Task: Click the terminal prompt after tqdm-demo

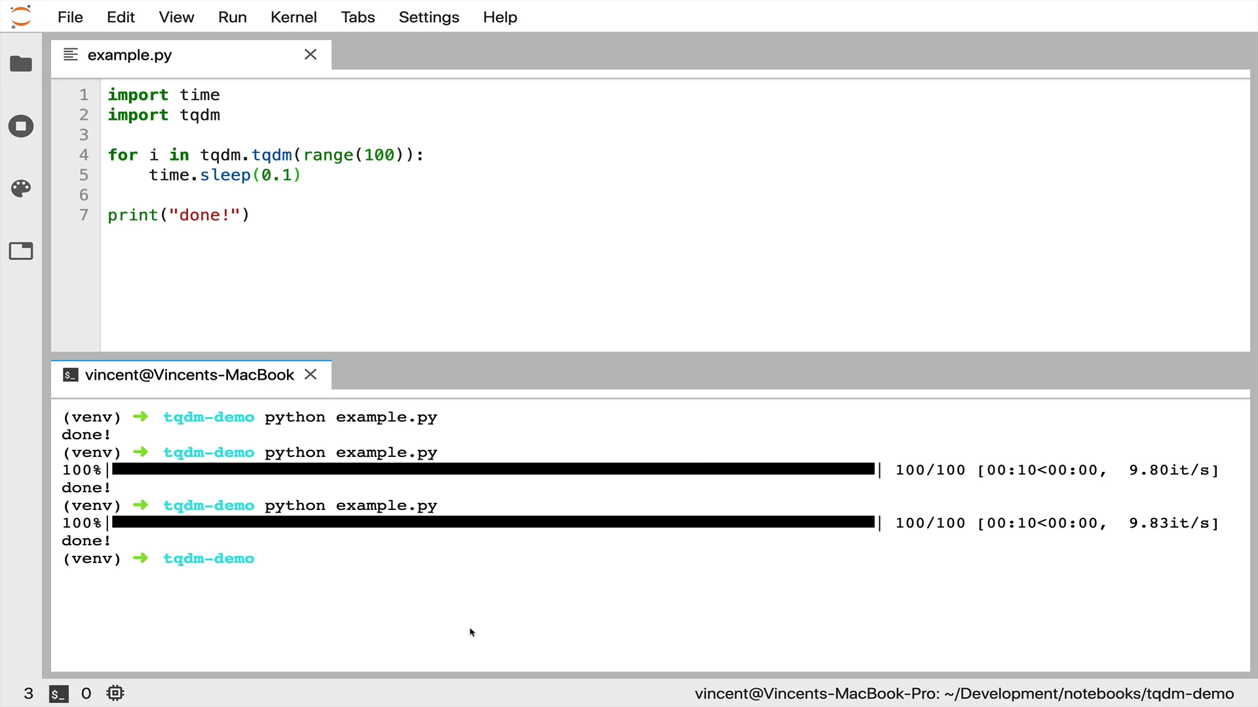Action: (x=275, y=558)
